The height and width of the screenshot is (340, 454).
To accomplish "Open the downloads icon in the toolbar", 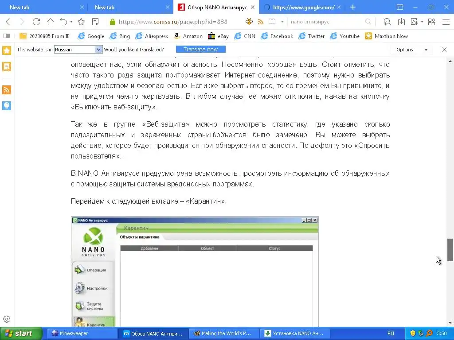I will click(401, 22).
